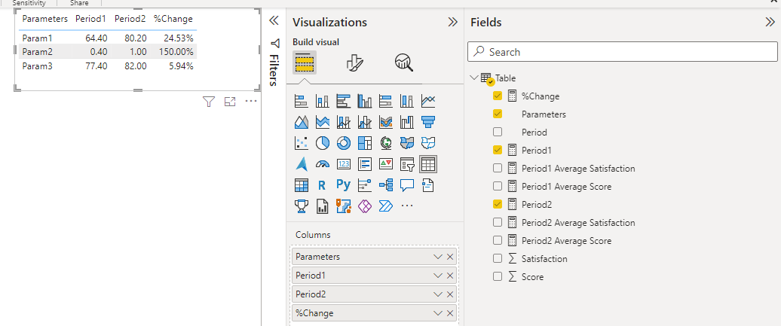Check Period1 Average Satisfaction checkbox
Screen dimensions: 781x326
[497, 168]
